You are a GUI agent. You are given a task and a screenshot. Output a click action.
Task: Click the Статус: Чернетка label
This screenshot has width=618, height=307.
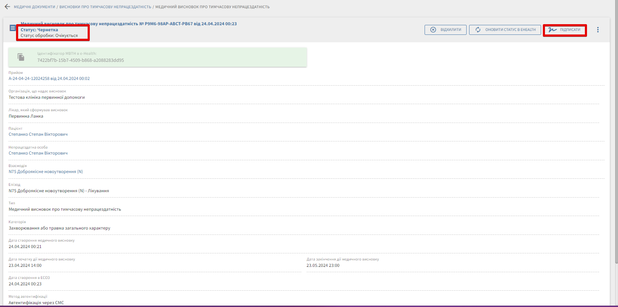tap(39, 30)
